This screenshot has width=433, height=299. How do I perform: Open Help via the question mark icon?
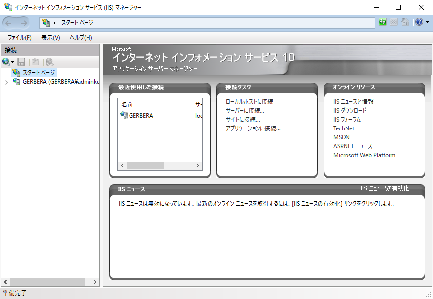(x=419, y=22)
